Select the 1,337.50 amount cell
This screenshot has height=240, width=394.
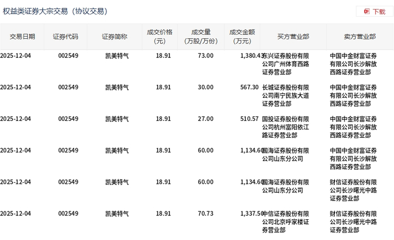click(252, 214)
